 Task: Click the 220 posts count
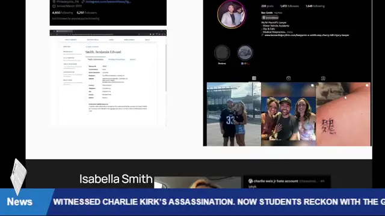pos(267,6)
